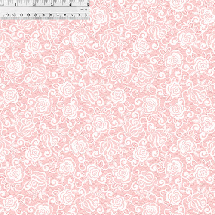Click the "No. 18" text on the ruler
The height and width of the screenshot is (215, 215).
(84, 9)
